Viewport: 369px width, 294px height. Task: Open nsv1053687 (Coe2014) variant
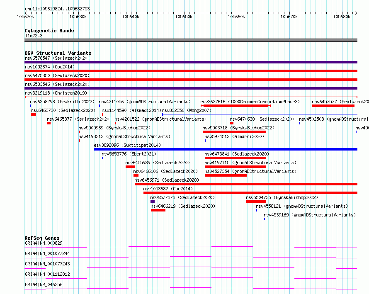(x=168, y=189)
